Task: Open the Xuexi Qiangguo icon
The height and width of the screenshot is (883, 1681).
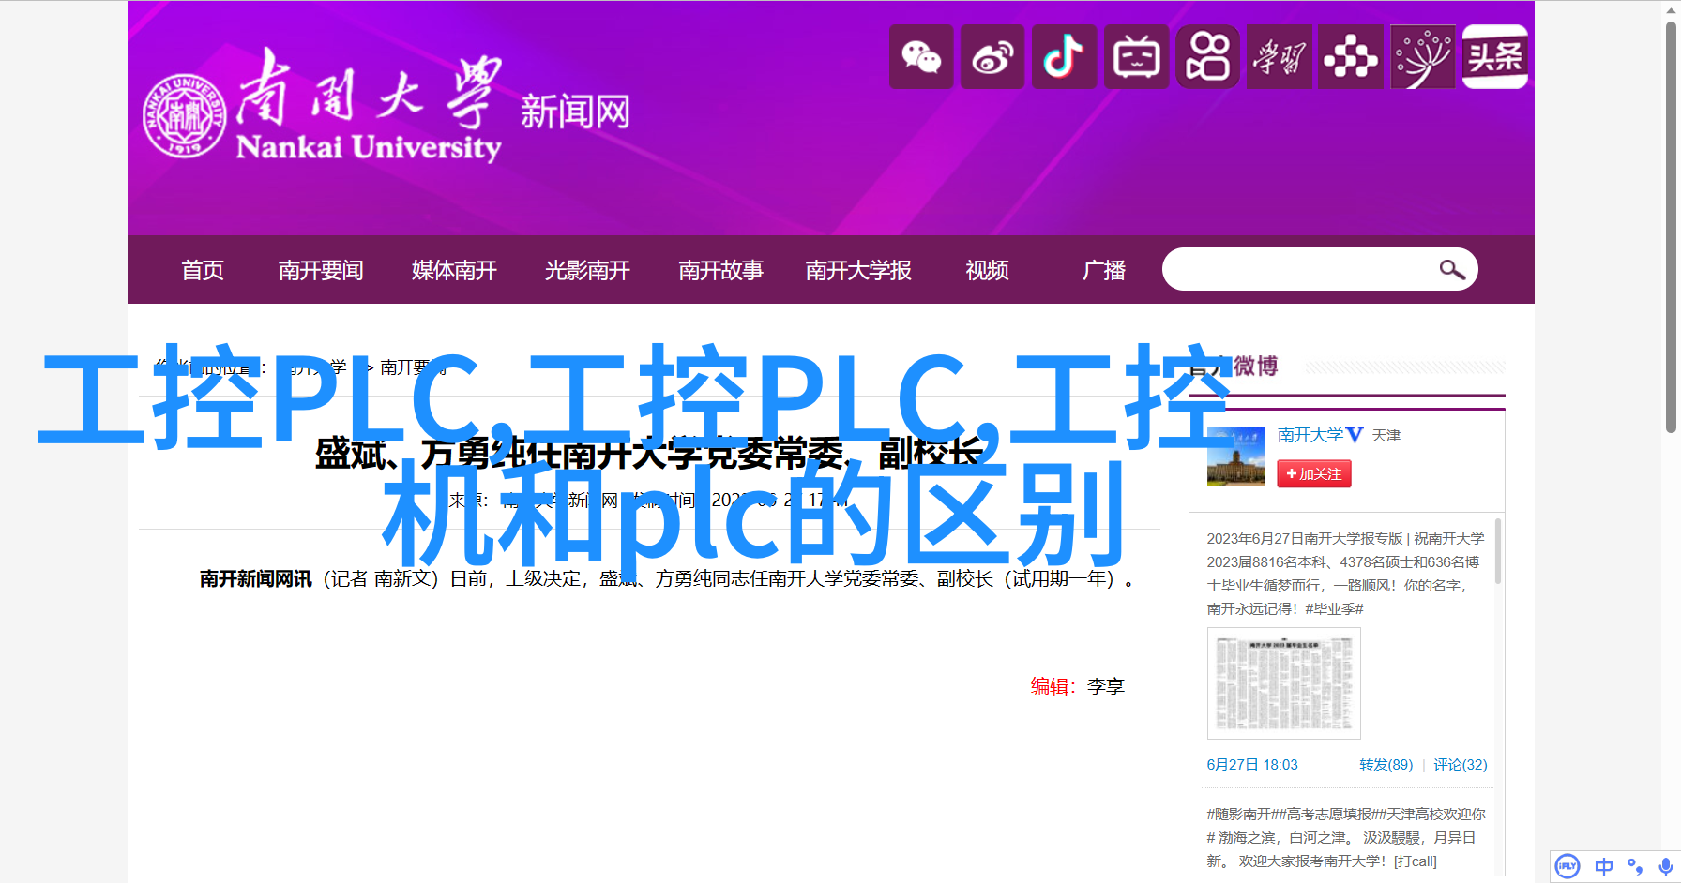Action: [x=1280, y=57]
